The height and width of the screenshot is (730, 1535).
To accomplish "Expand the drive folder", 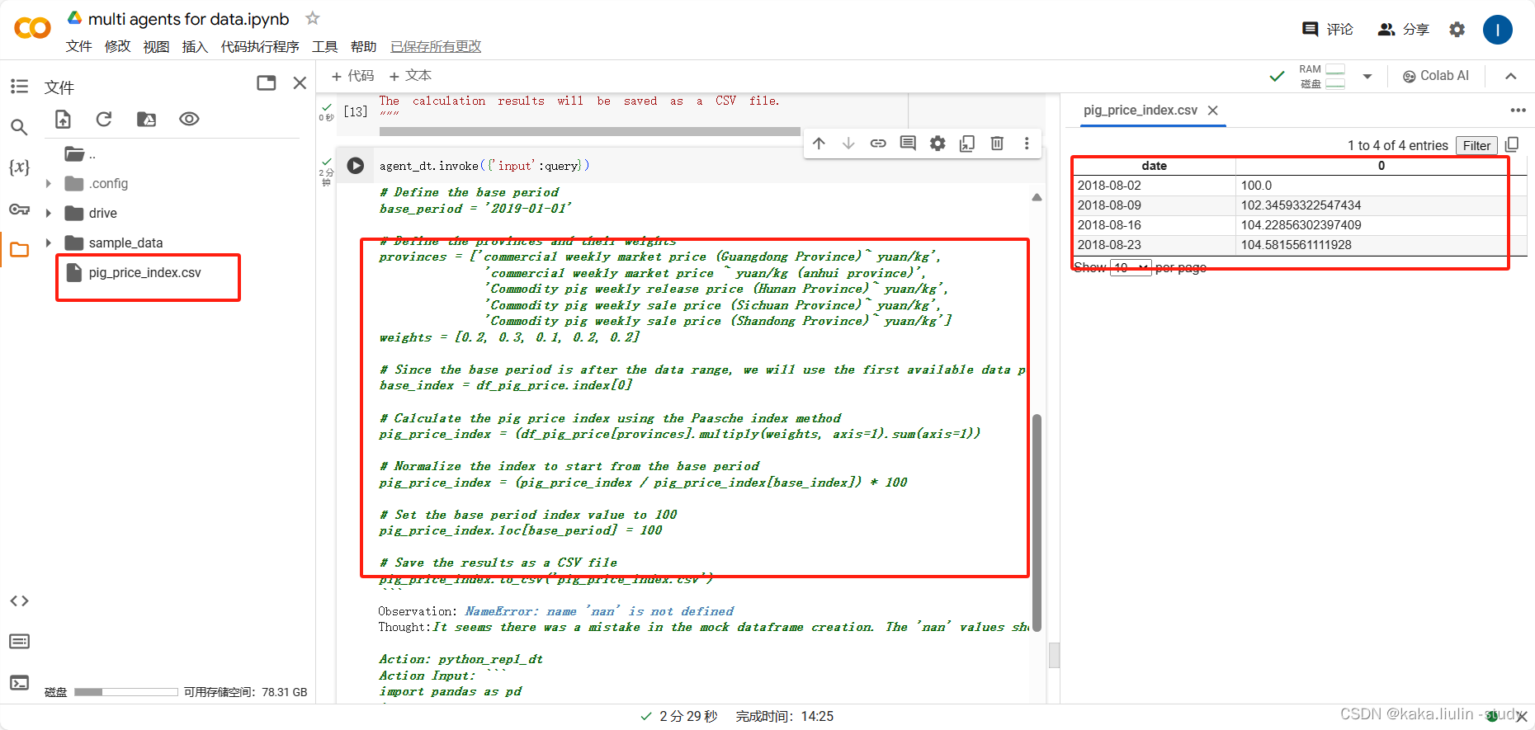I will 48,214.
